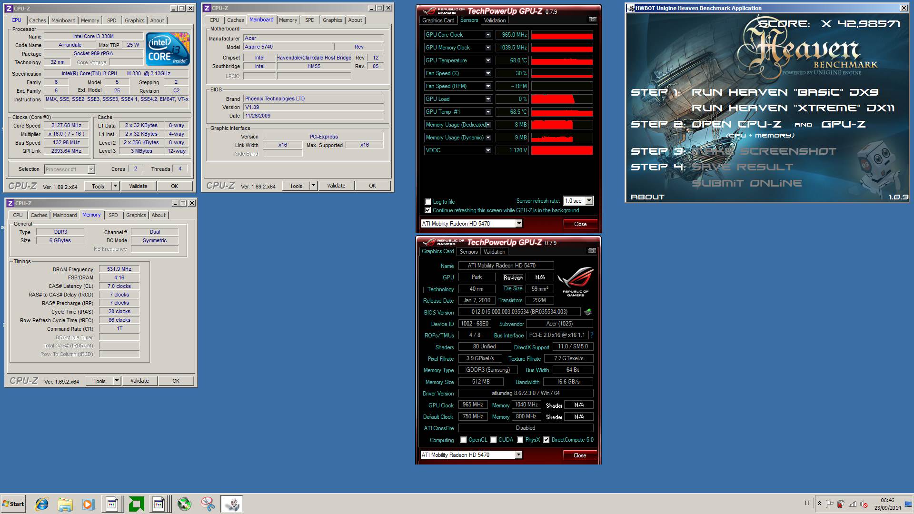Click the HWBOT robot taskbar icon
The image size is (914, 514).
coord(232,504)
